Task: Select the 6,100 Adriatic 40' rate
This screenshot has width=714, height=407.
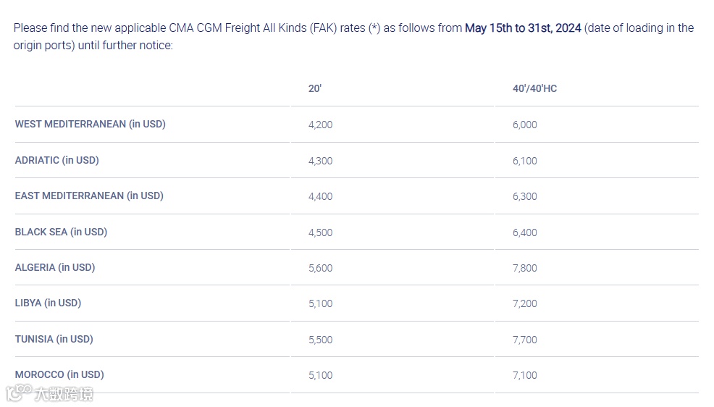Action: click(524, 161)
